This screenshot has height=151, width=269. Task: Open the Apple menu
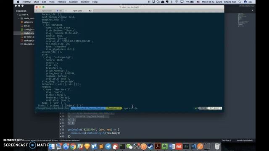coord(18,2)
